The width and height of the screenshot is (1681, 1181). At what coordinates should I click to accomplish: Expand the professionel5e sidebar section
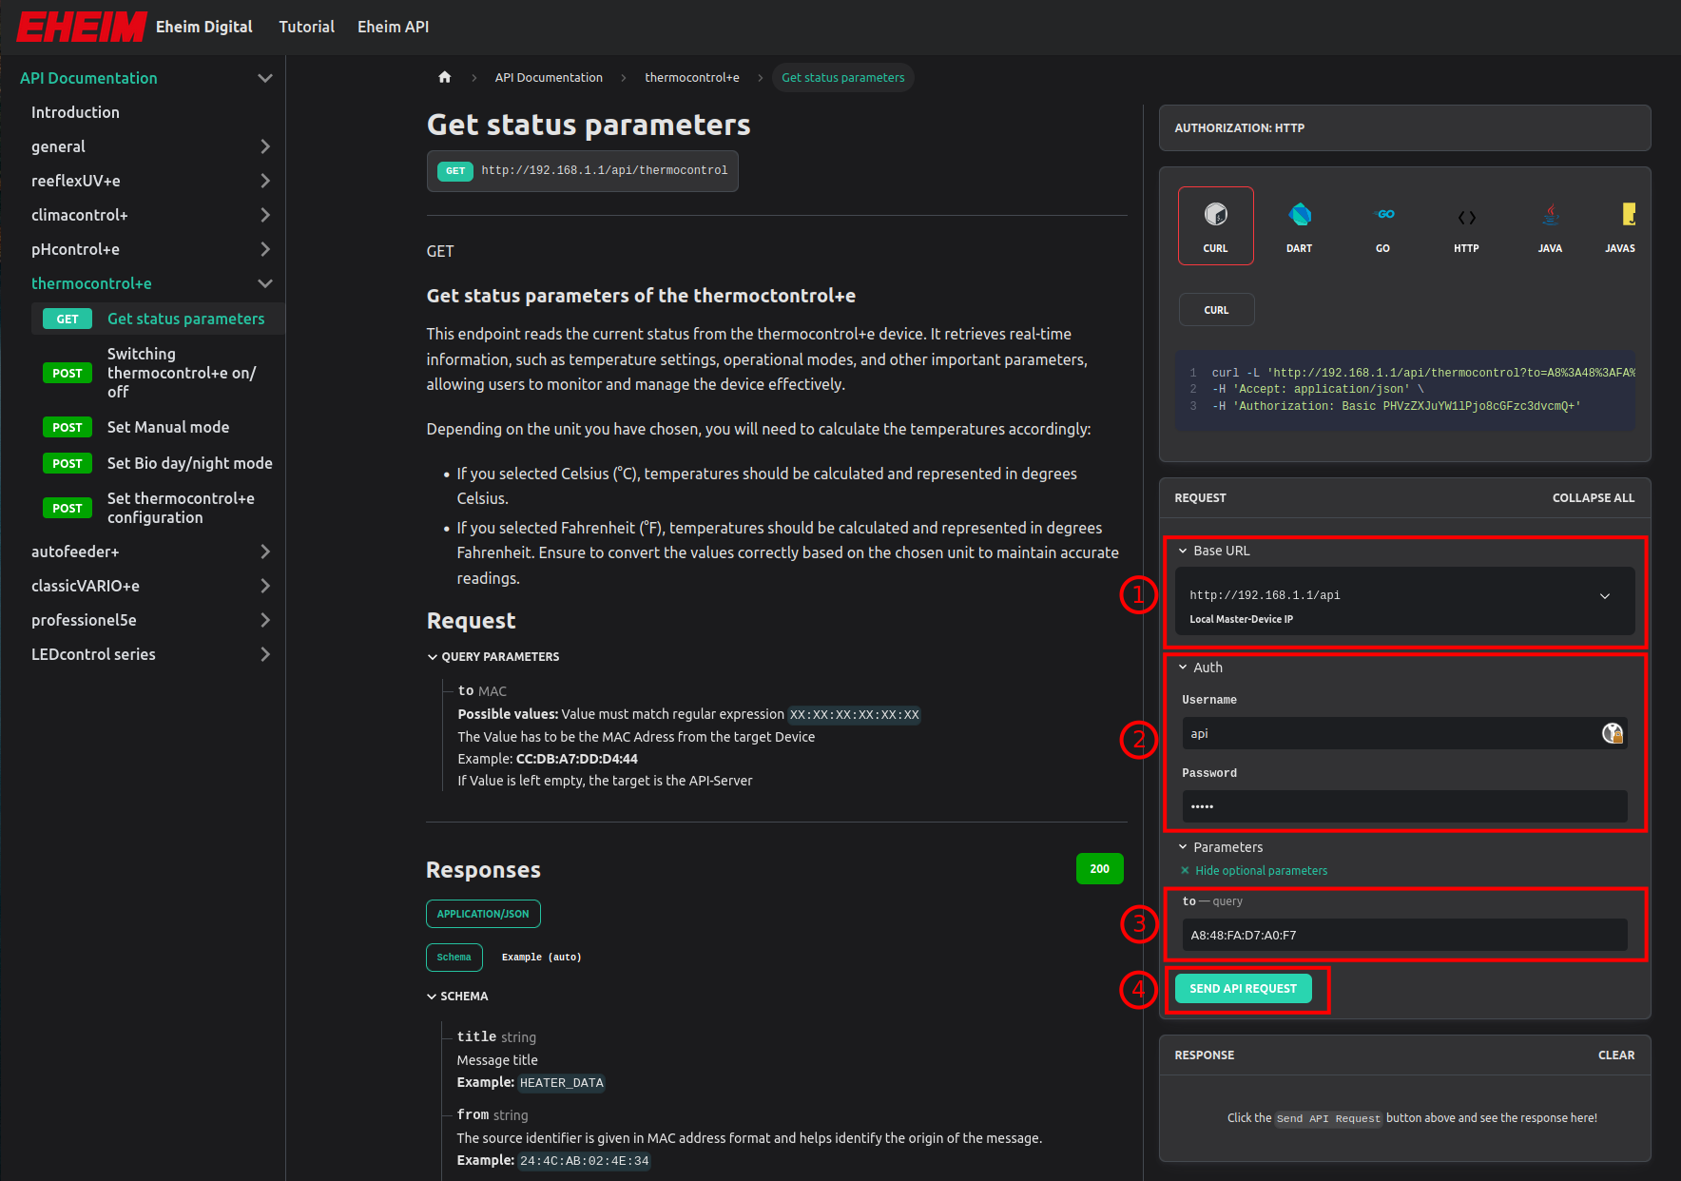pyautogui.click(x=265, y=620)
